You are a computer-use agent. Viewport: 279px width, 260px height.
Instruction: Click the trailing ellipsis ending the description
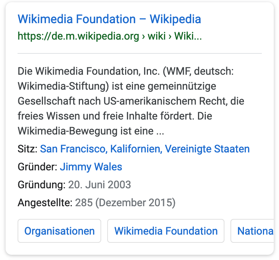(160, 131)
